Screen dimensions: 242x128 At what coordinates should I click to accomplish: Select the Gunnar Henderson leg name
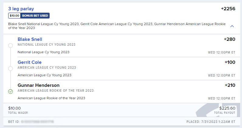tap(38, 85)
